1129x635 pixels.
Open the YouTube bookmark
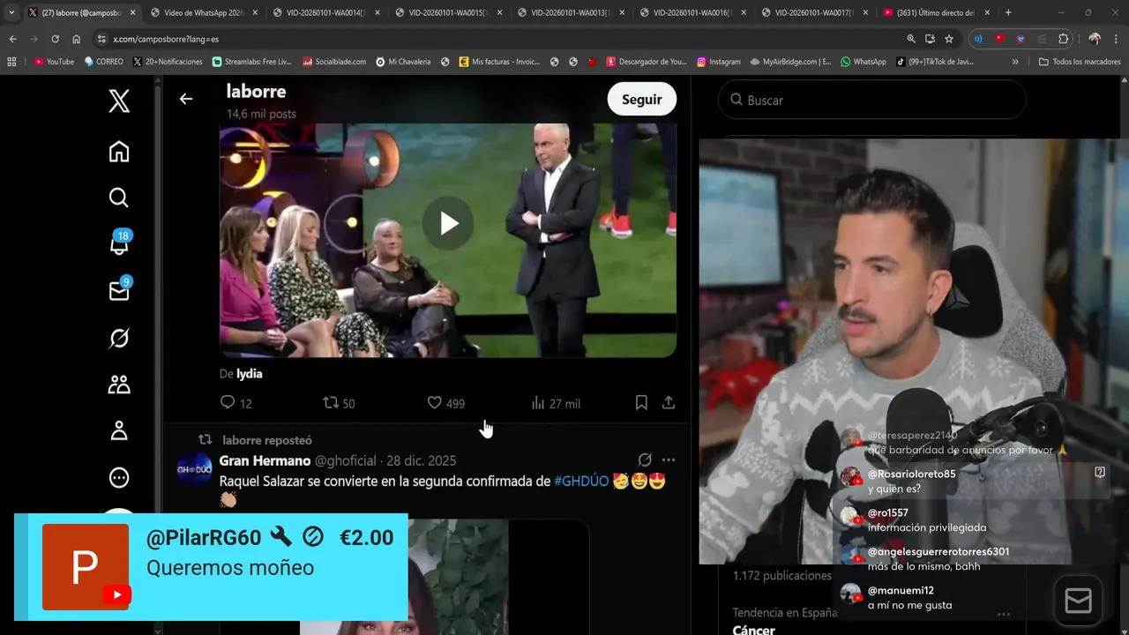[x=54, y=62]
